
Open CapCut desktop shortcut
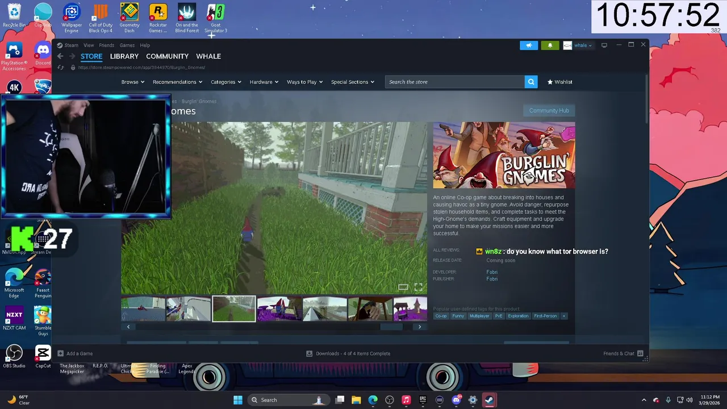click(x=43, y=357)
